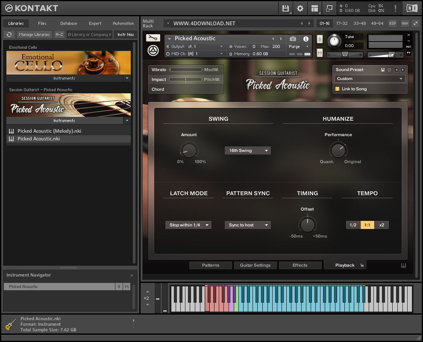The image size is (423, 342).
Task: Clear the Library or Company search field
Action: [110, 35]
